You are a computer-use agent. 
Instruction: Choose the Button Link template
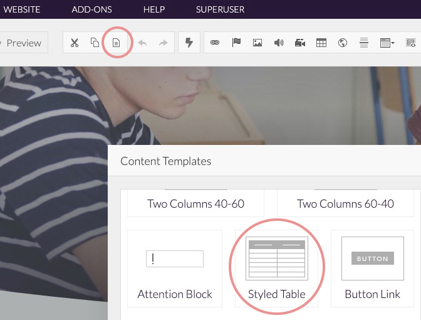pyautogui.click(x=372, y=269)
